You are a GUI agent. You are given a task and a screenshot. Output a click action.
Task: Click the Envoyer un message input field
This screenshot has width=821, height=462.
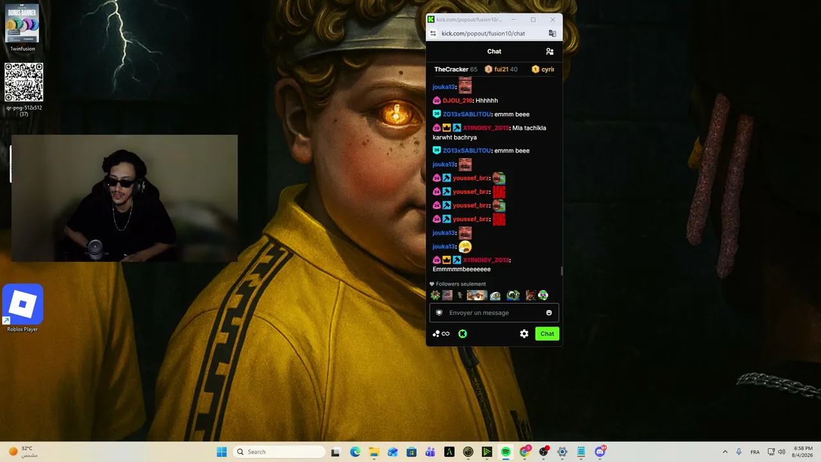point(494,313)
